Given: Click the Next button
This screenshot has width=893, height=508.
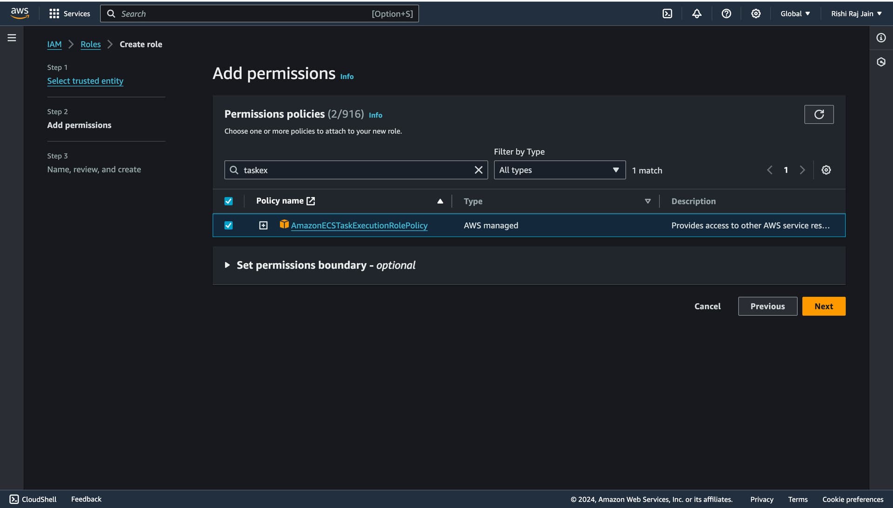Looking at the screenshot, I should tap(823, 306).
